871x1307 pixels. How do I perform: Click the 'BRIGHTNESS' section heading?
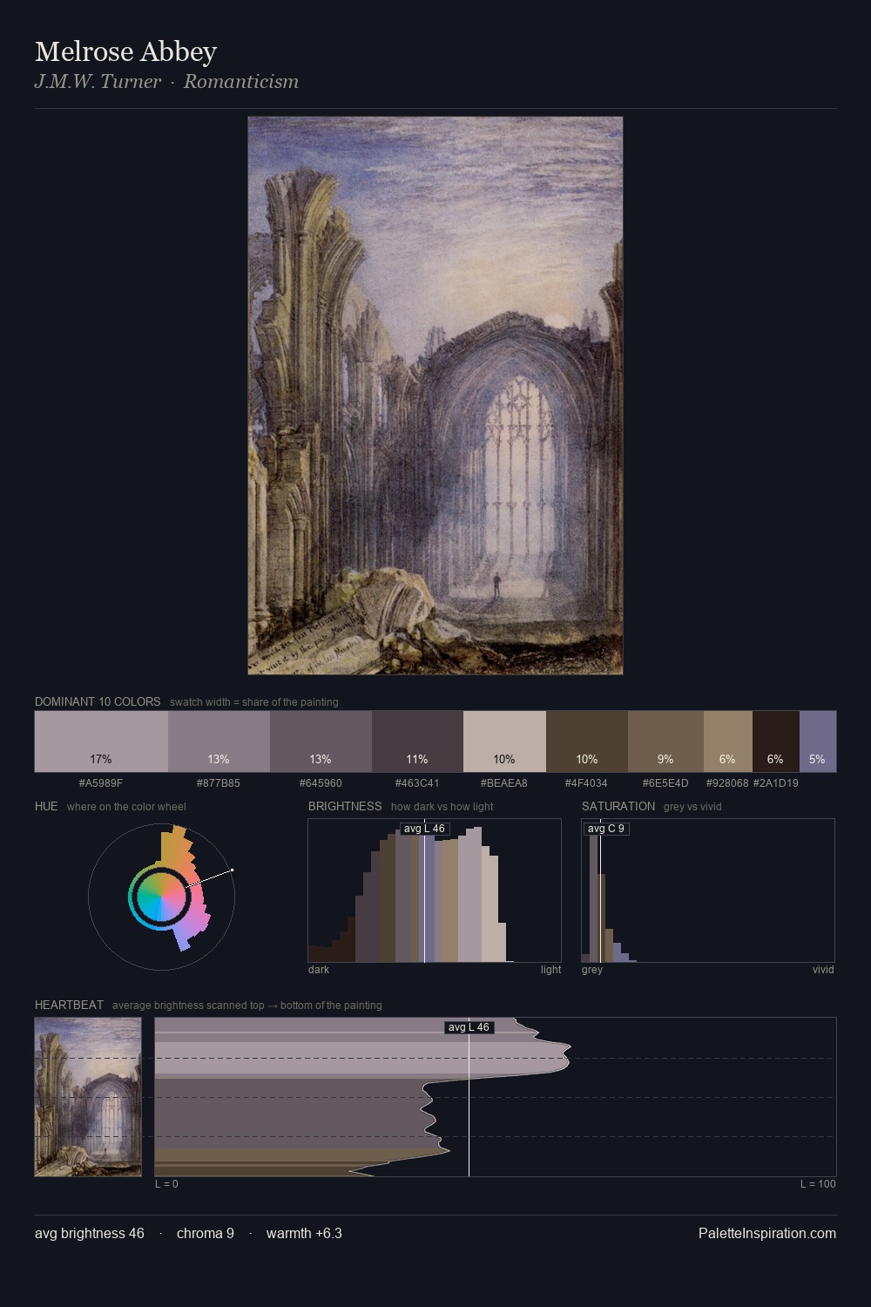pos(345,806)
